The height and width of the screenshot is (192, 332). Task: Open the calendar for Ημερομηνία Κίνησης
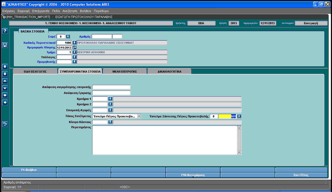[x=74, y=47]
